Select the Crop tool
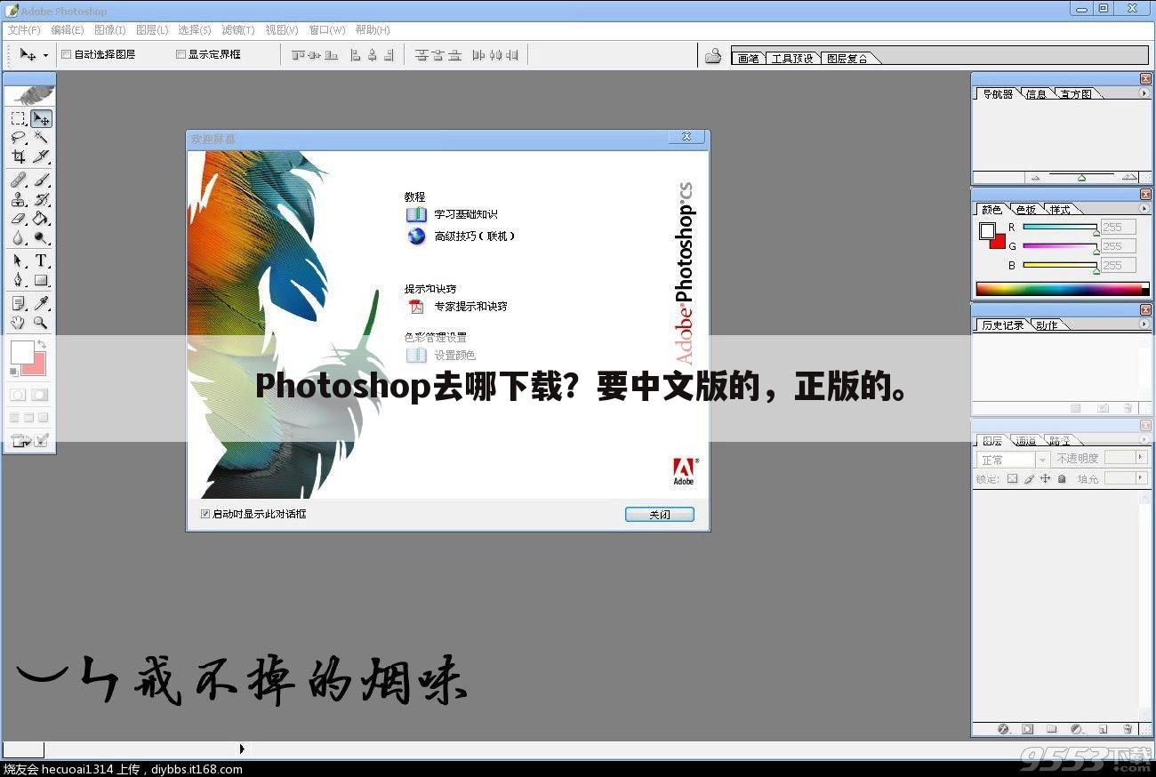The image size is (1156, 777). [18, 156]
